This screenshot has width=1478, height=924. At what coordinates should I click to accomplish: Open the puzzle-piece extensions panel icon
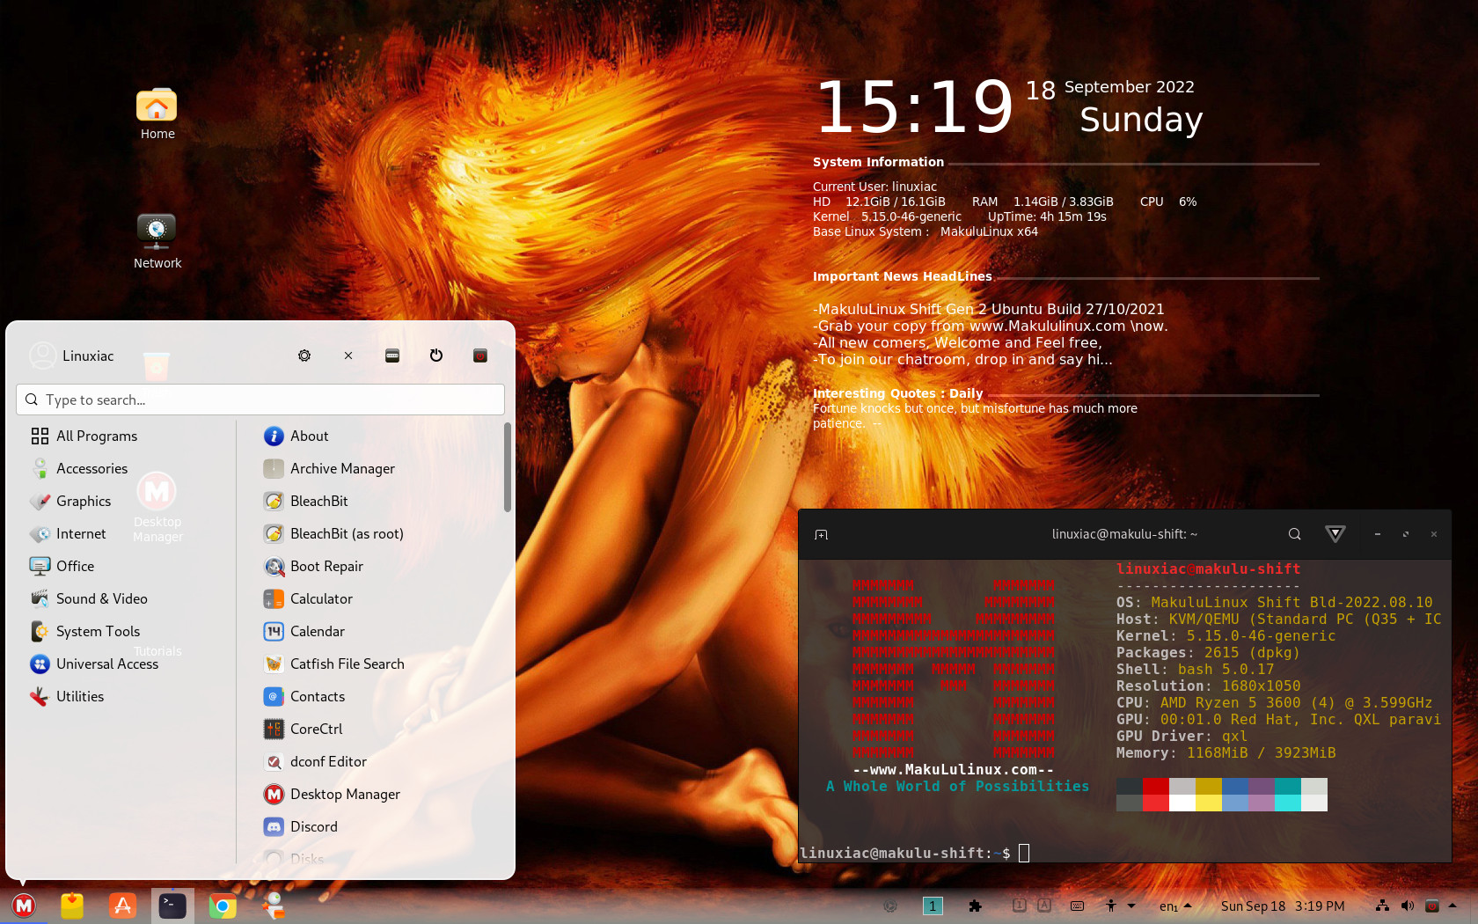975,906
